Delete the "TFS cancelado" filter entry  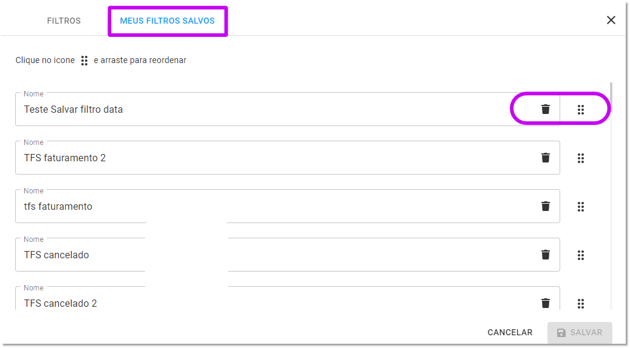pos(545,255)
